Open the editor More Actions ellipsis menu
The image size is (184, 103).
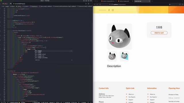[91, 4]
